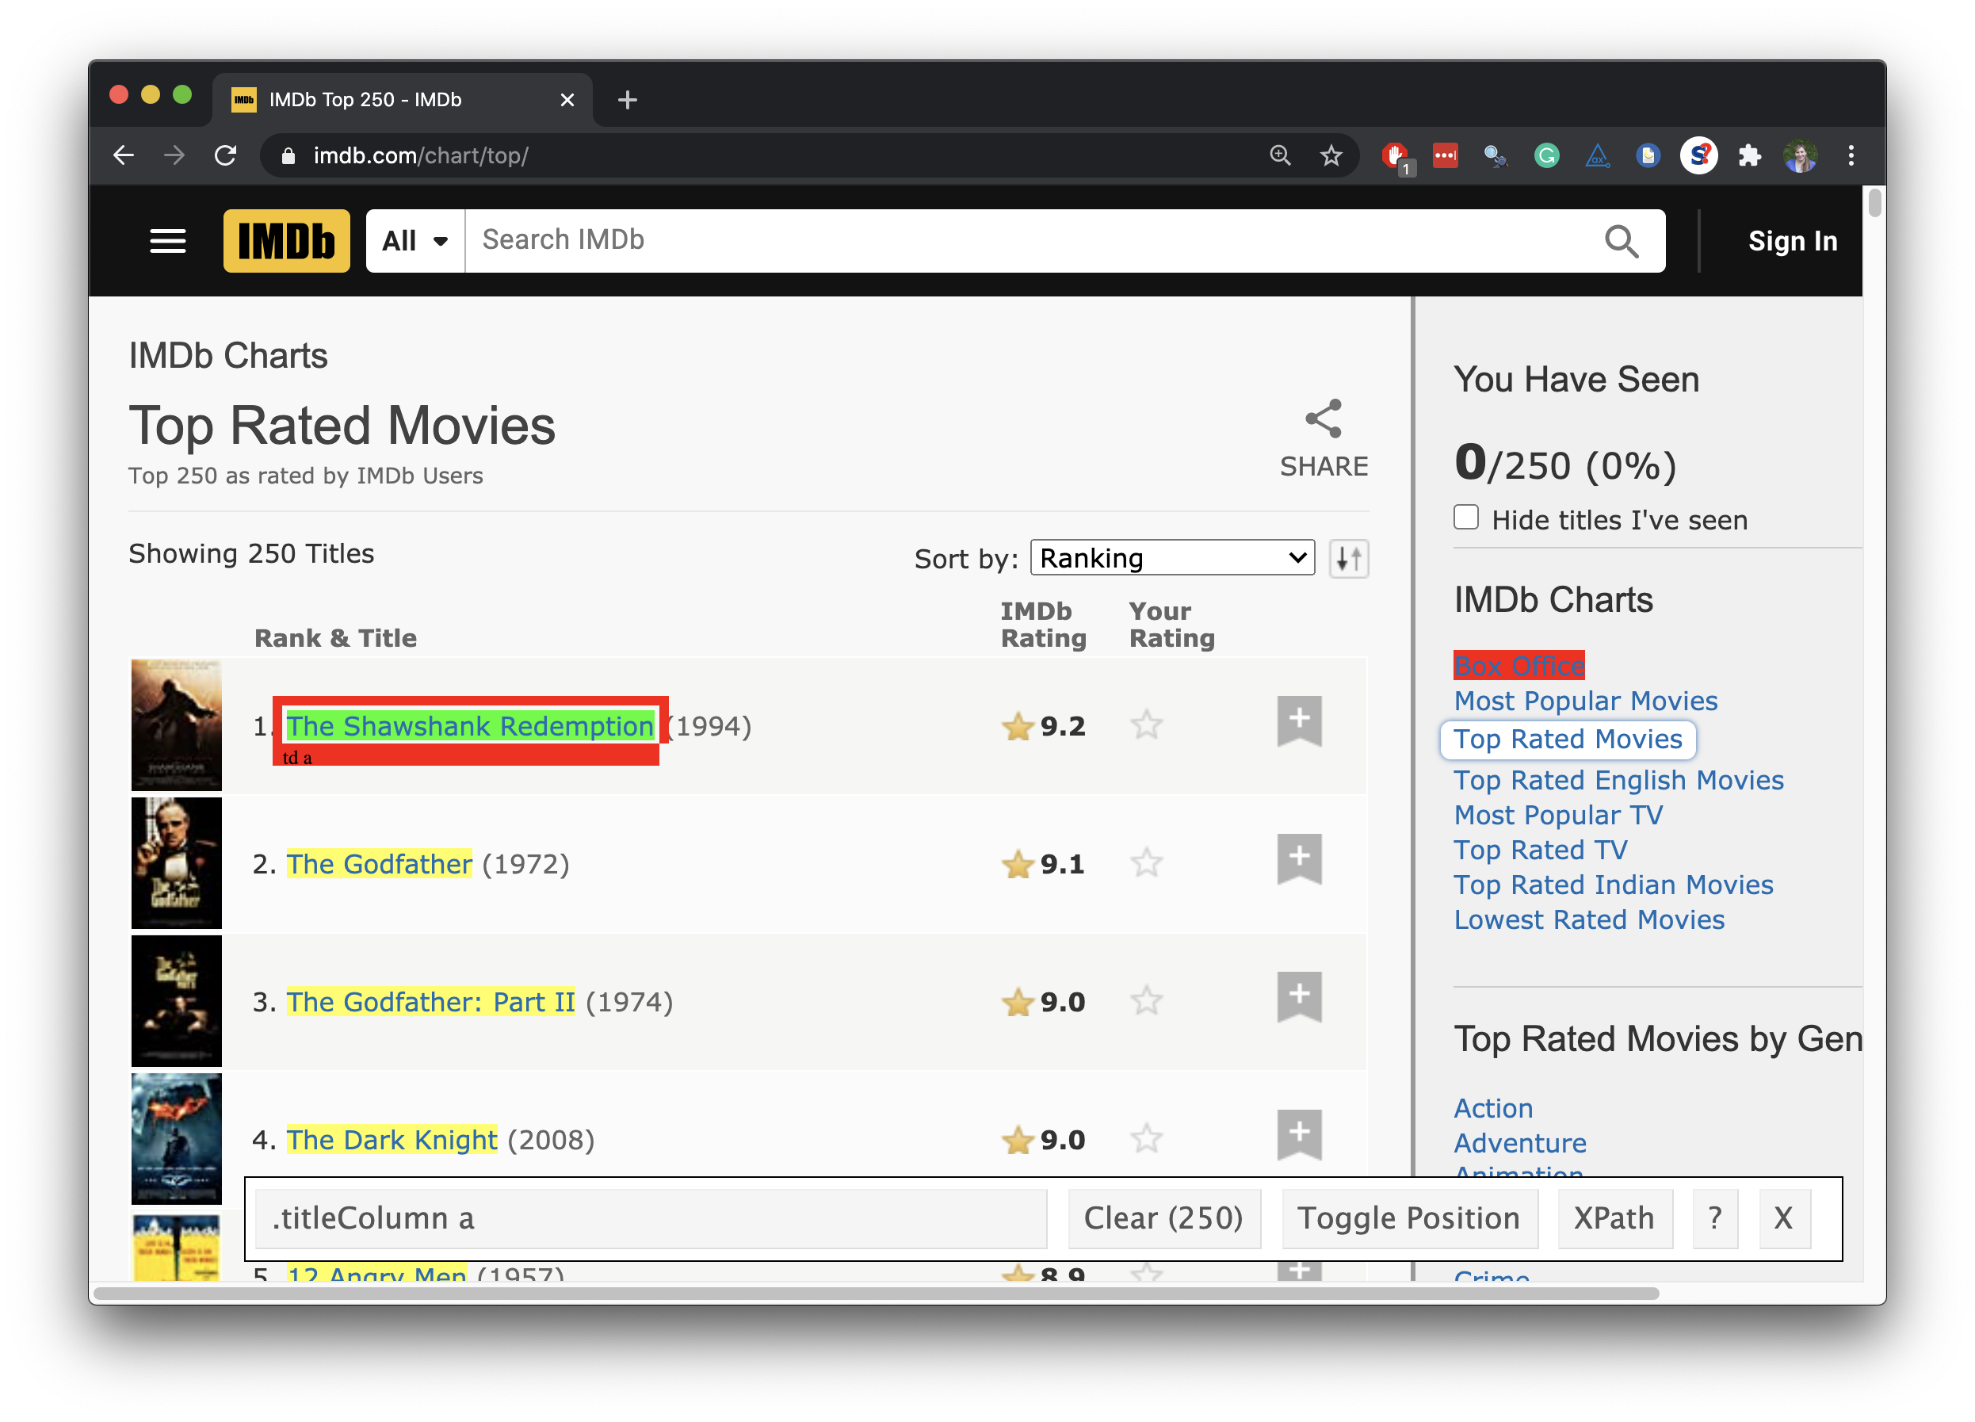
Task: Click the IMDb home logo icon
Action: [285, 239]
